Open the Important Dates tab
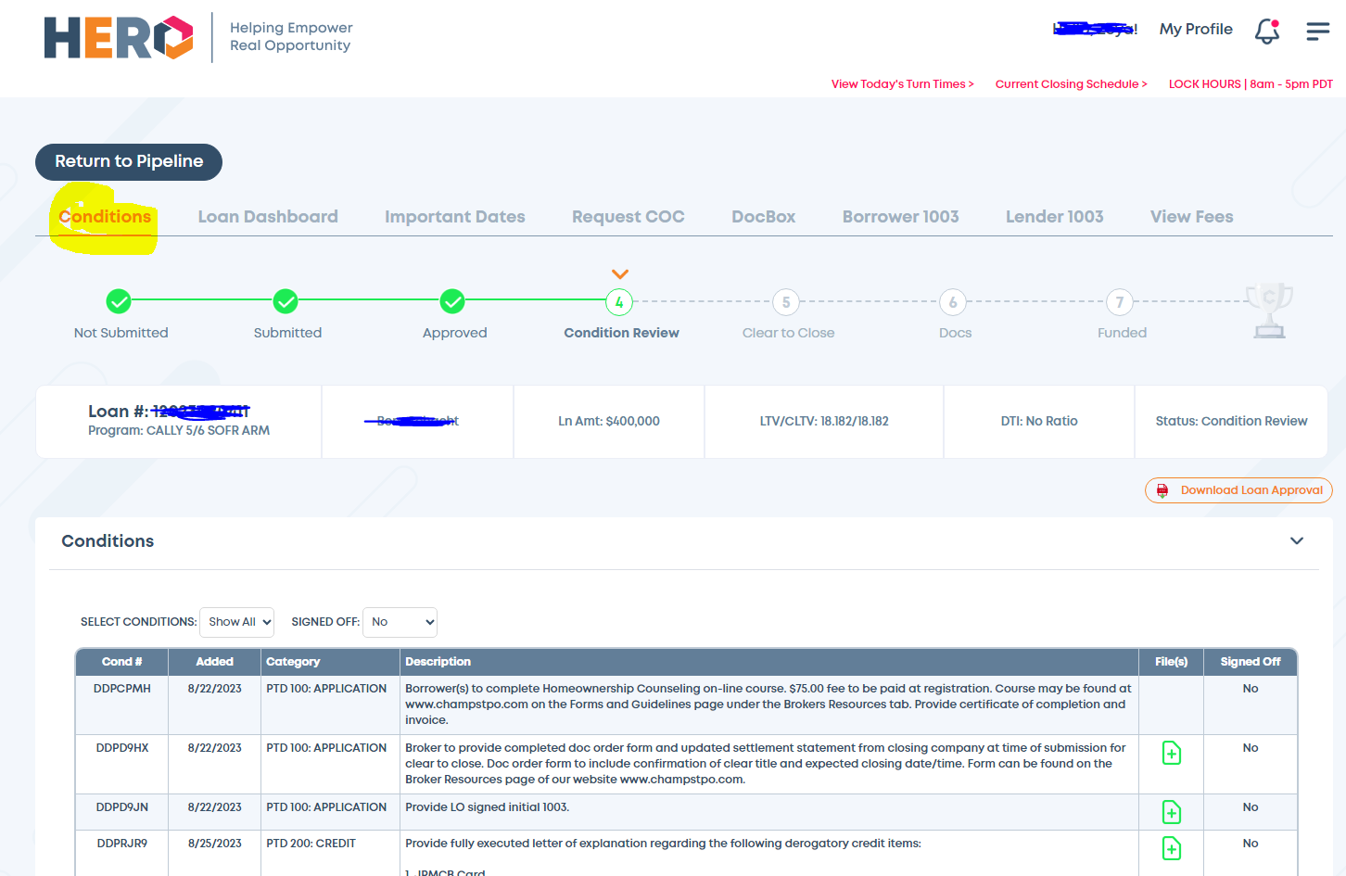Viewport: 1346px width, 876px height. coord(455,216)
